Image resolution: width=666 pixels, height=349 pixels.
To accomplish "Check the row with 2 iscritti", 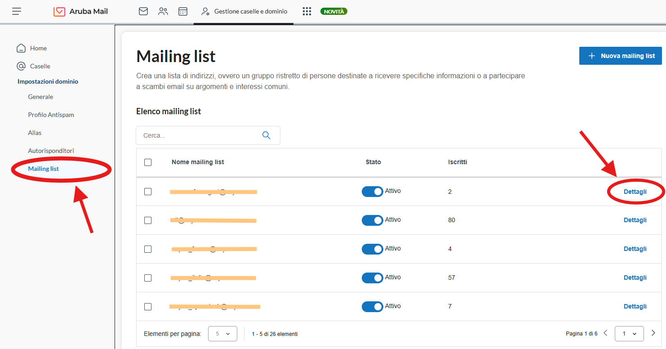I will coord(148,192).
